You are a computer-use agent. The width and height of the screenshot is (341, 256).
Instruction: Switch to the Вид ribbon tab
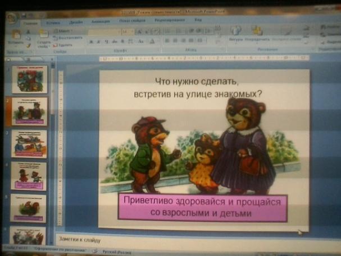pyautogui.click(x=198, y=20)
